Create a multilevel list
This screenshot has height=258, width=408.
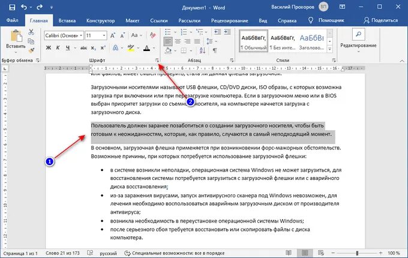(x=200, y=32)
